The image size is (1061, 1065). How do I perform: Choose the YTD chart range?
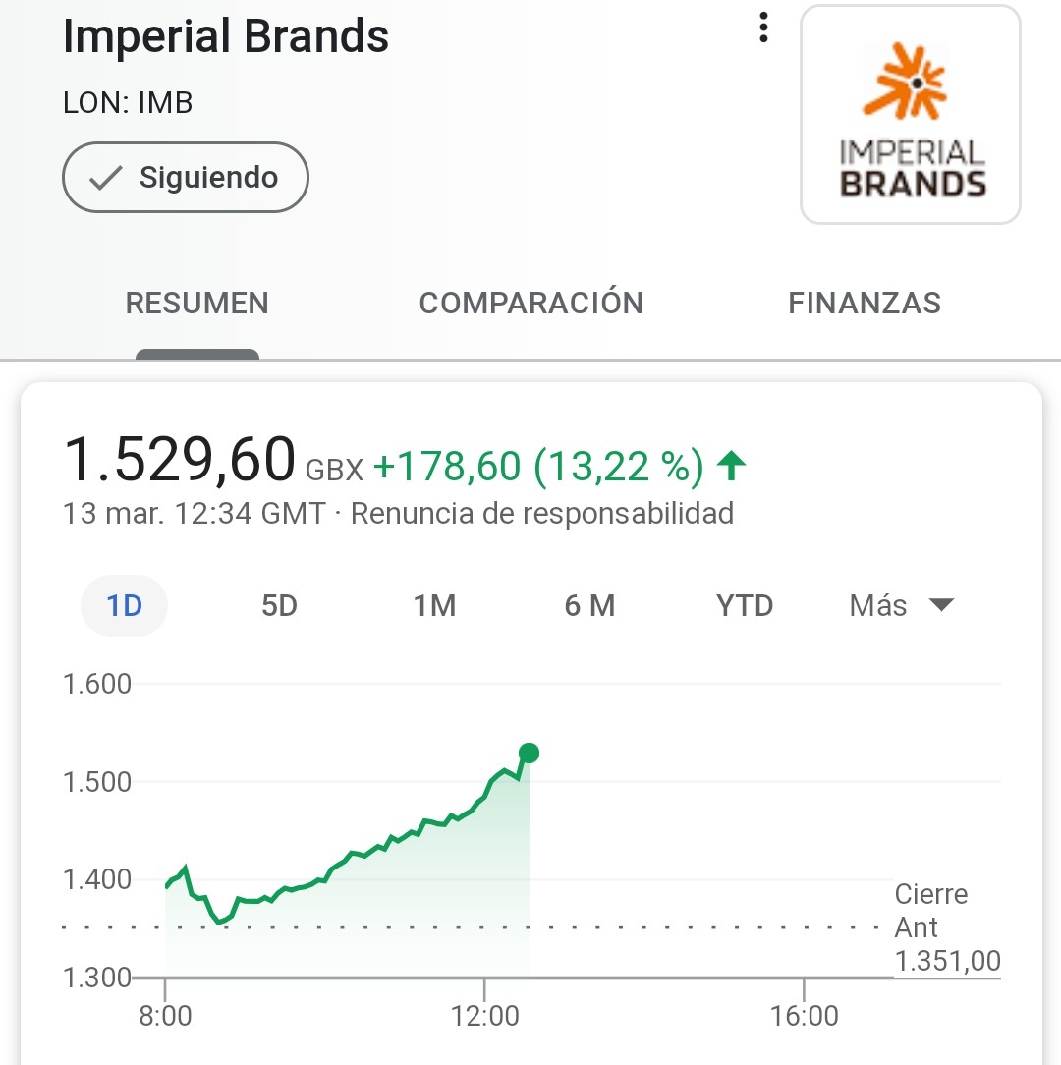[x=745, y=606]
